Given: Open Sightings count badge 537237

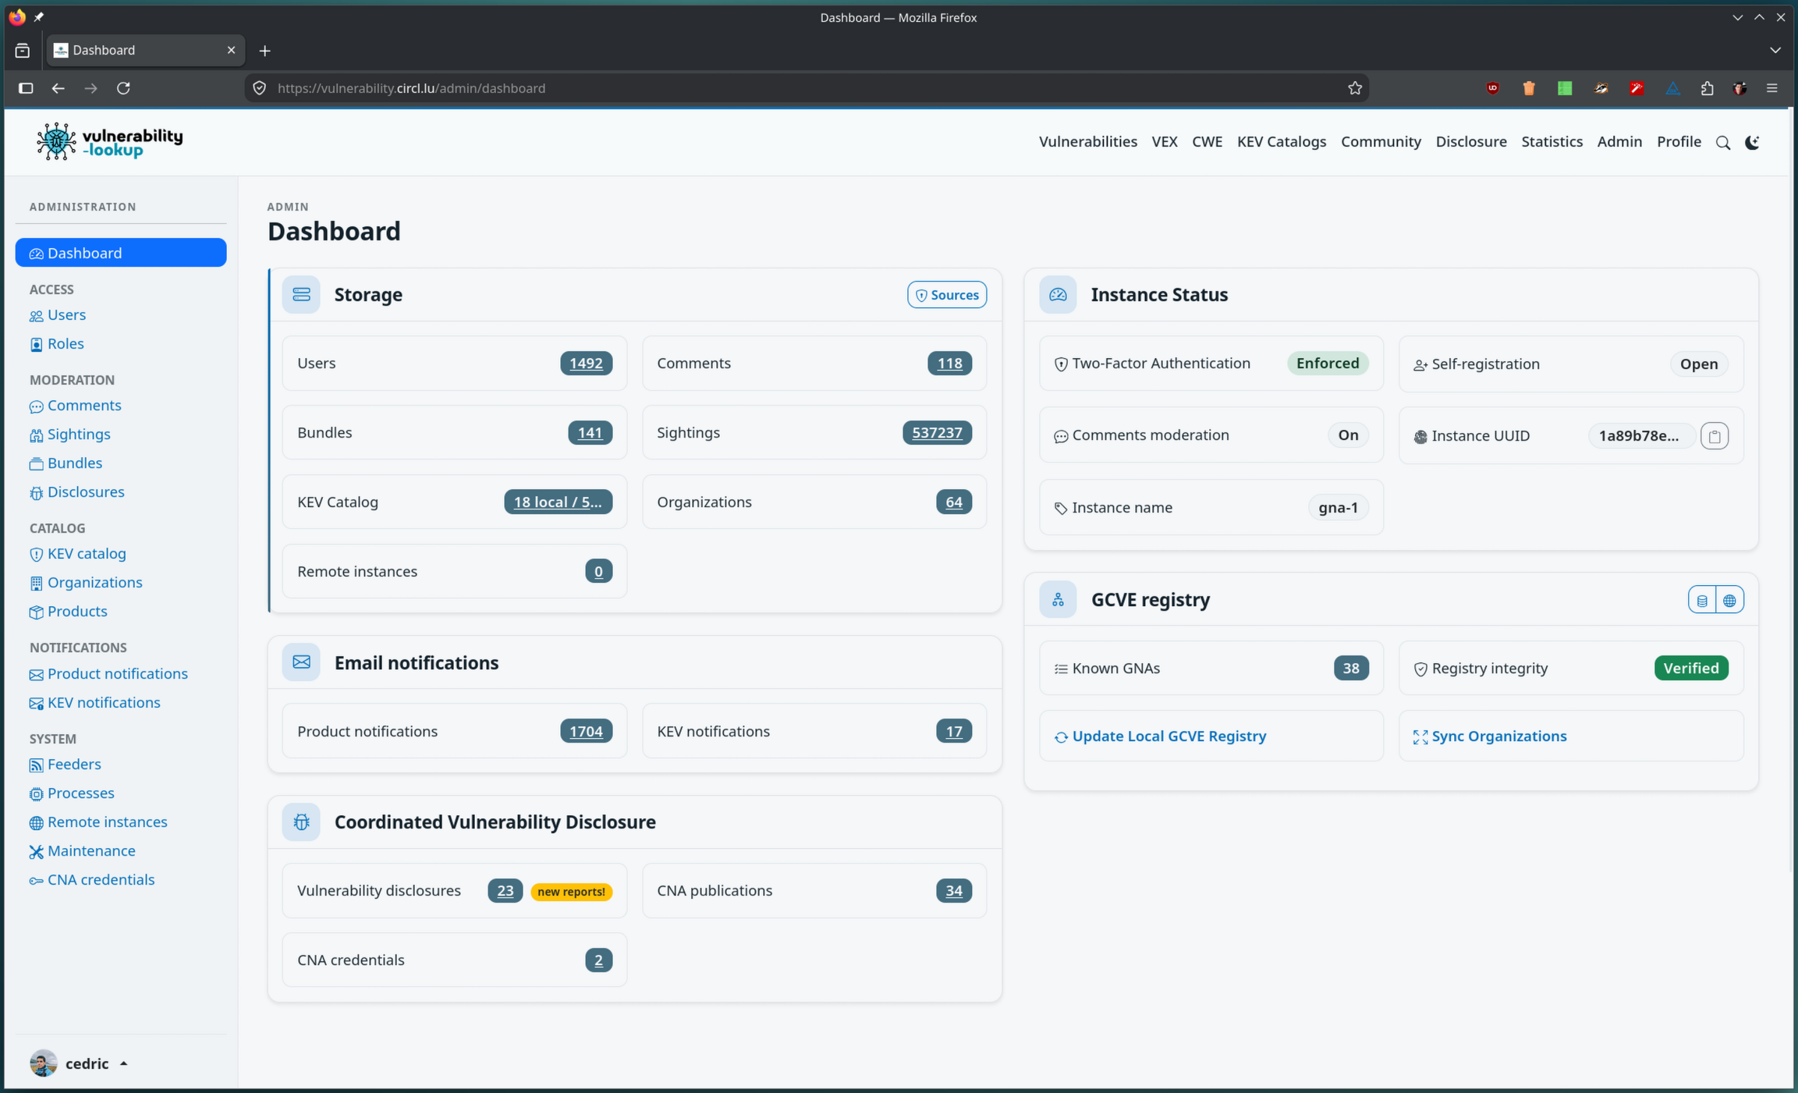Looking at the screenshot, I should pos(937,433).
